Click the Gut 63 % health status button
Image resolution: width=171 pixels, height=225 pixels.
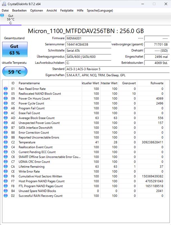click(x=15, y=49)
